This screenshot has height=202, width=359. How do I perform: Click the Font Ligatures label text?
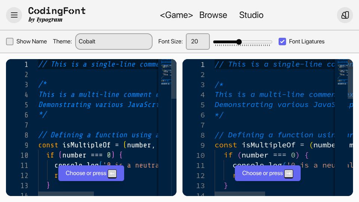tap(307, 42)
